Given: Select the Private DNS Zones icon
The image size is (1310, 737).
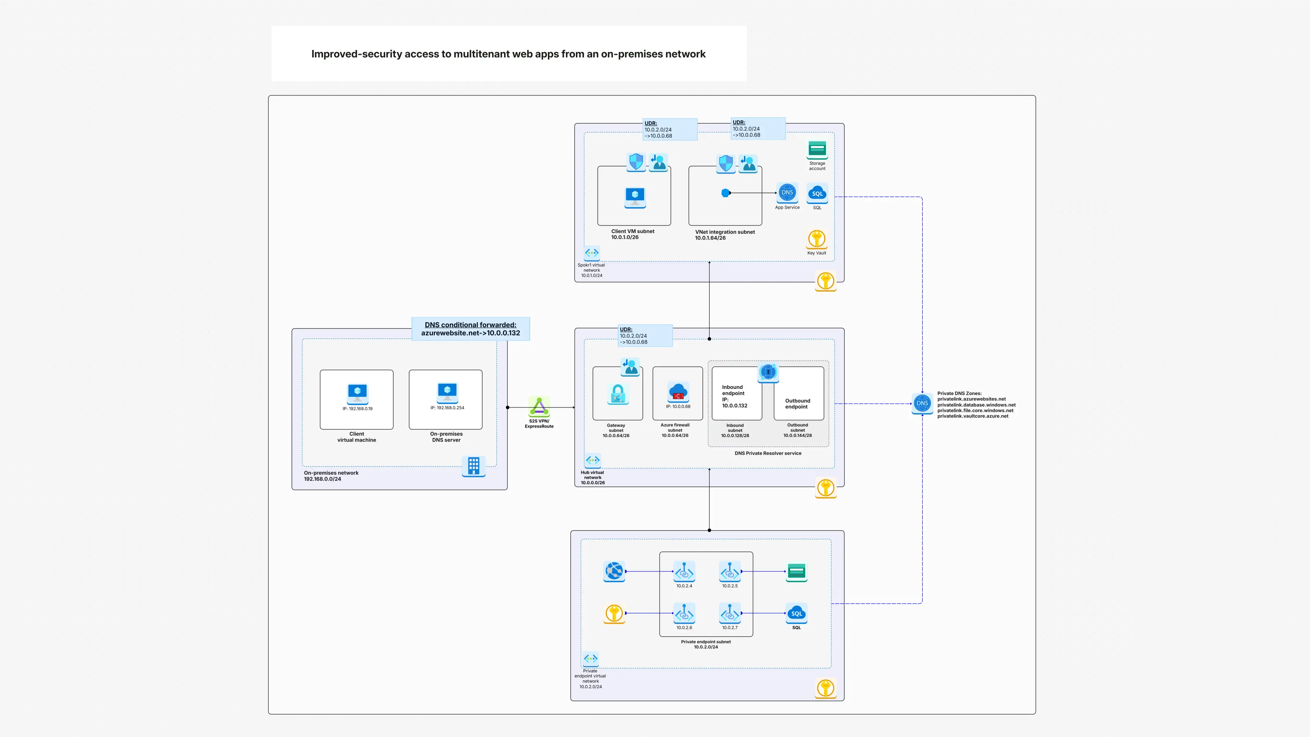Looking at the screenshot, I should (922, 404).
